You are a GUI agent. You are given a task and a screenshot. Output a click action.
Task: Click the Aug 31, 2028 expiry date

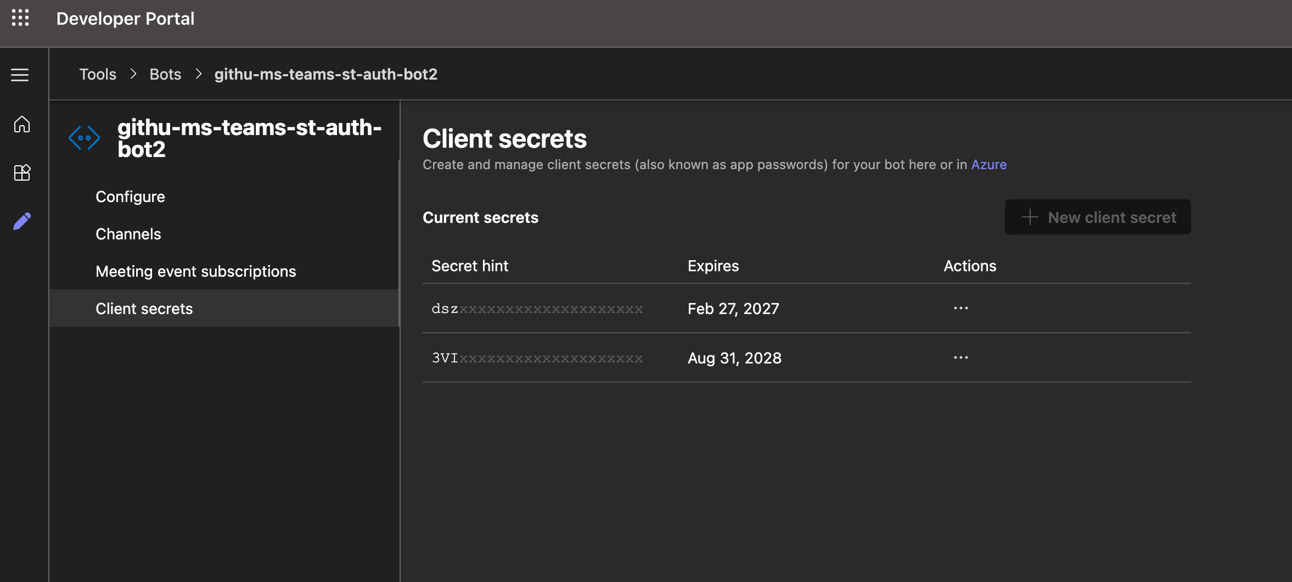(734, 358)
